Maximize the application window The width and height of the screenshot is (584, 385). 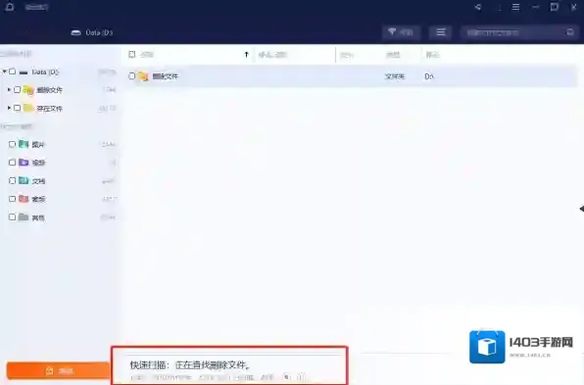555,7
